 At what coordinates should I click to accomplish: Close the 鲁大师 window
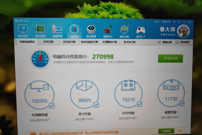point(189,22)
